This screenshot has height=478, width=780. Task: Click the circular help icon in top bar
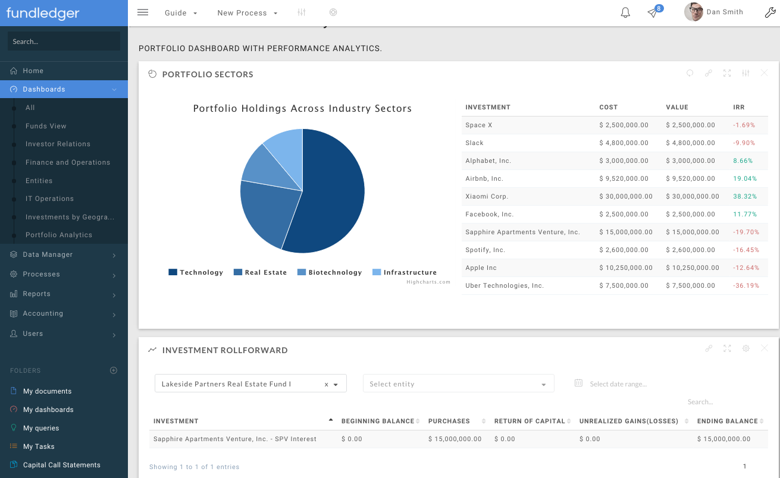point(333,12)
